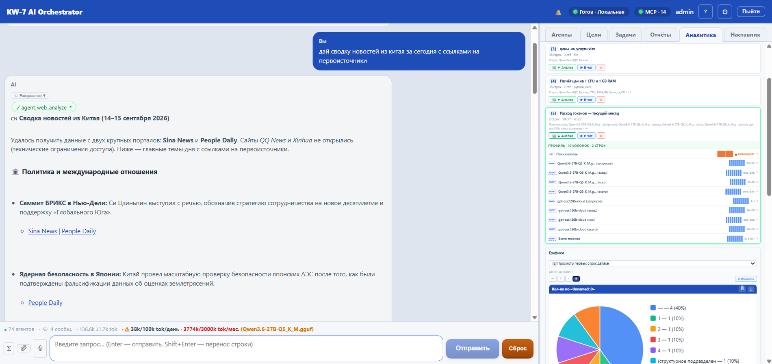This screenshot has height=364, width=772.
Task: Click the sigma symbol button near input
Action: [9, 348]
